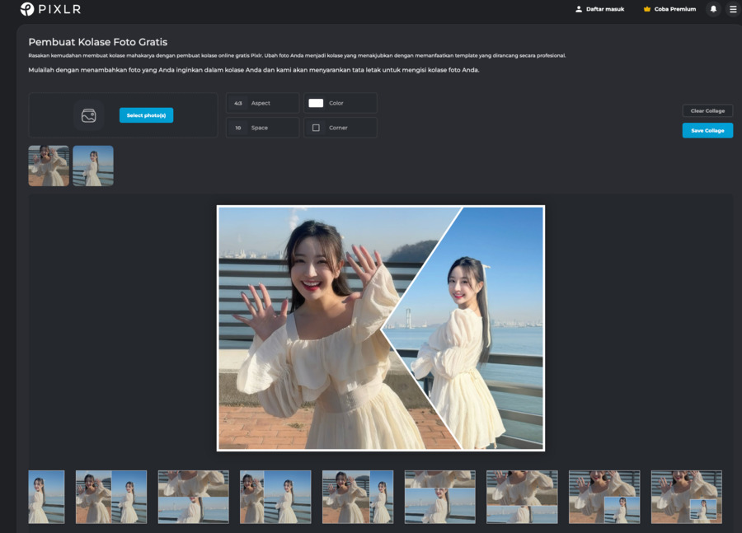Viewport: 742px width, 533px height.
Task: Click the Pixlr logo
Action: [x=50, y=9]
